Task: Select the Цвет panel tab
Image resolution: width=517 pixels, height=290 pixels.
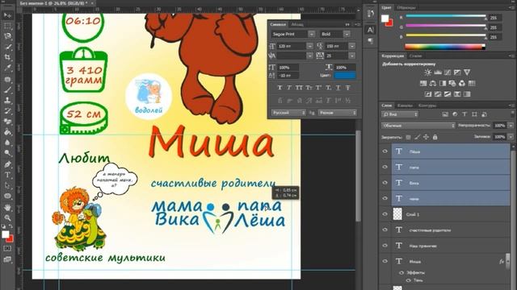Action: tap(386, 7)
